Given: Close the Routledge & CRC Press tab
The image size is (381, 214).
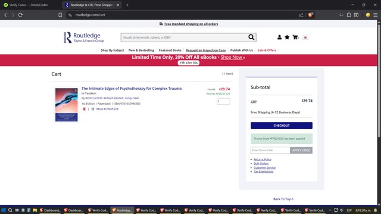Looking at the screenshot, I should coord(118,5).
